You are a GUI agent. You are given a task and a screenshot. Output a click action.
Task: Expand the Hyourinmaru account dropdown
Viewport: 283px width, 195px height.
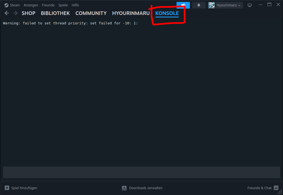click(x=229, y=5)
